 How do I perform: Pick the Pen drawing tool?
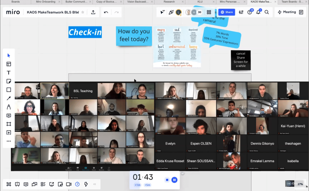9,107
